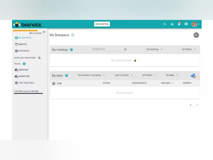Viewport: 213px width, 160px height.
Task: Click the NEW MEETING button
Action: coord(102,24)
